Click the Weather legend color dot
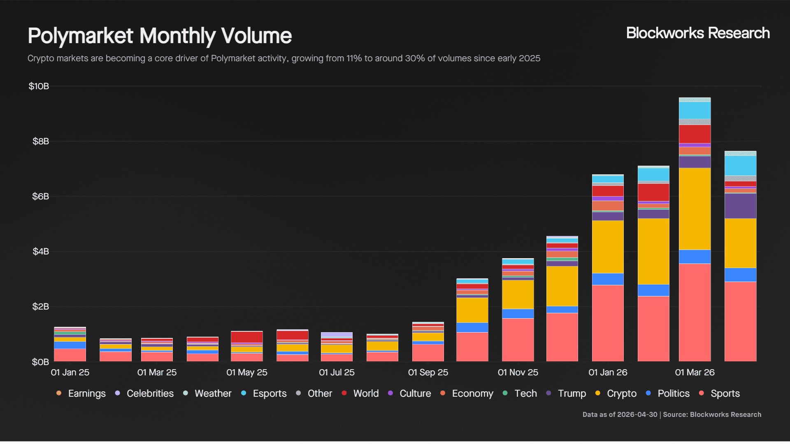The height and width of the screenshot is (444, 790). (x=186, y=393)
